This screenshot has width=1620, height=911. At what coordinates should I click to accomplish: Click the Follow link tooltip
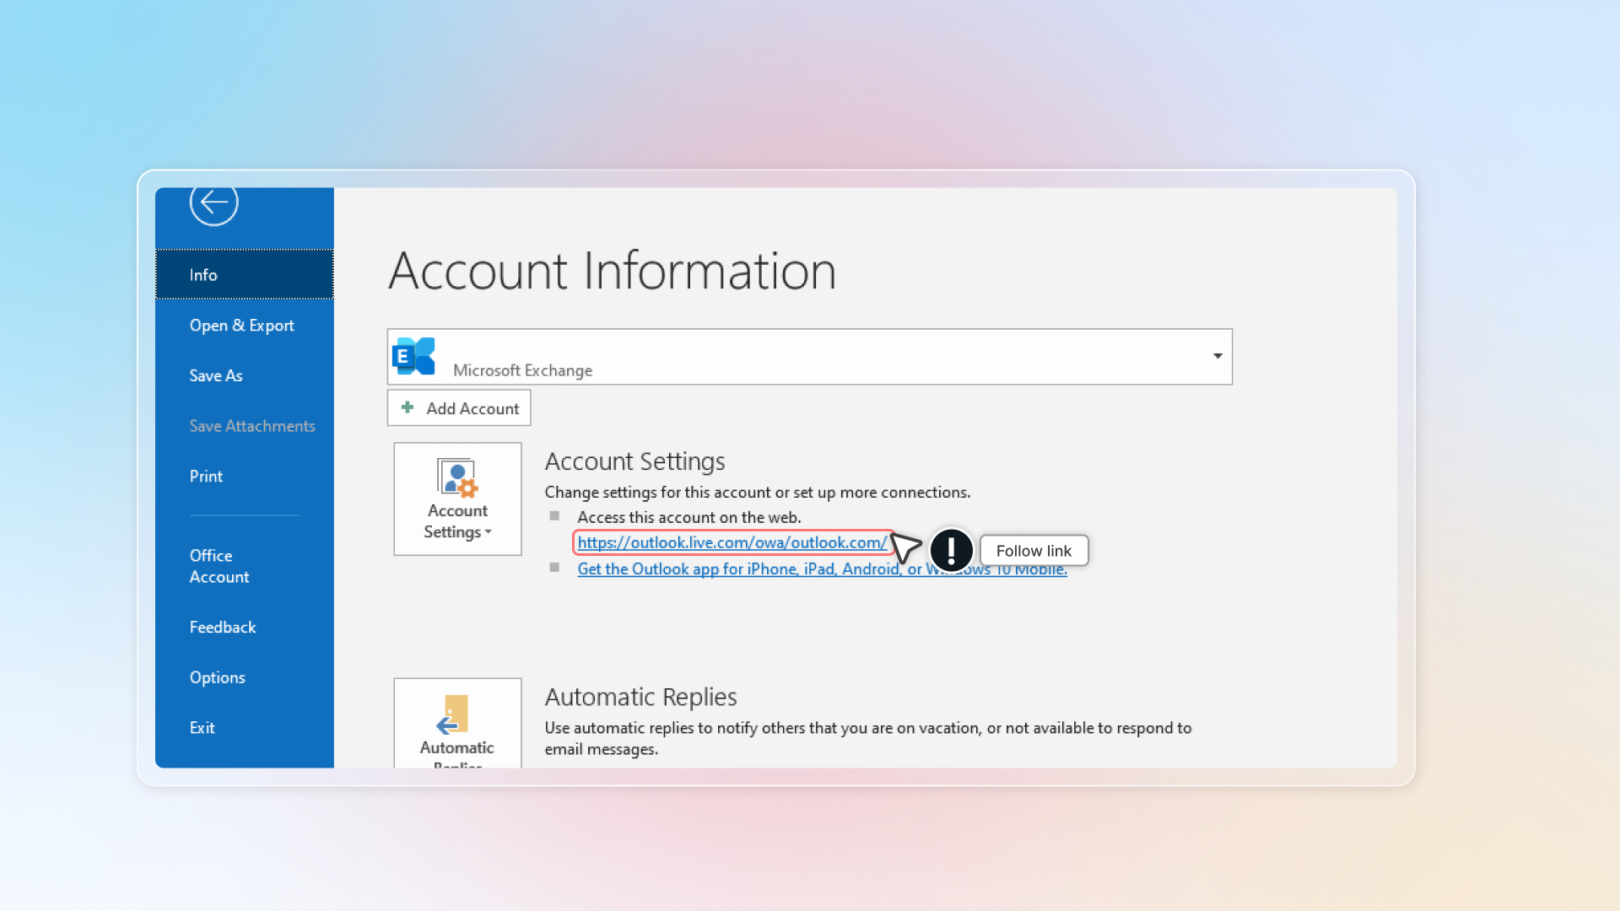pyautogui.click(x=1034, y=551)
